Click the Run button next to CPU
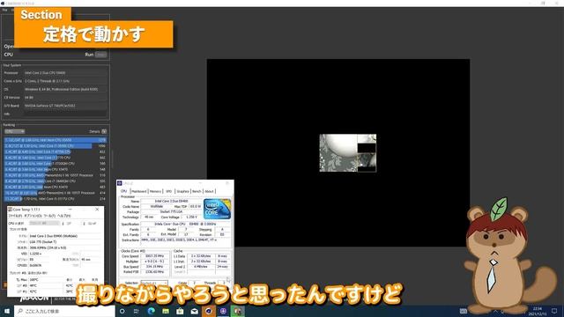The height and width of the screenshot is (317, 564). click(x=100, y=55)
